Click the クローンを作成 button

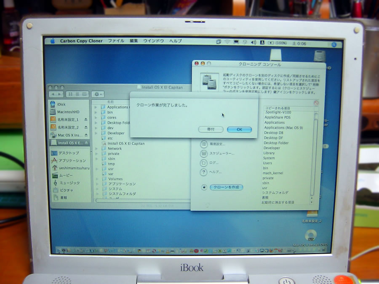point(226,187)
